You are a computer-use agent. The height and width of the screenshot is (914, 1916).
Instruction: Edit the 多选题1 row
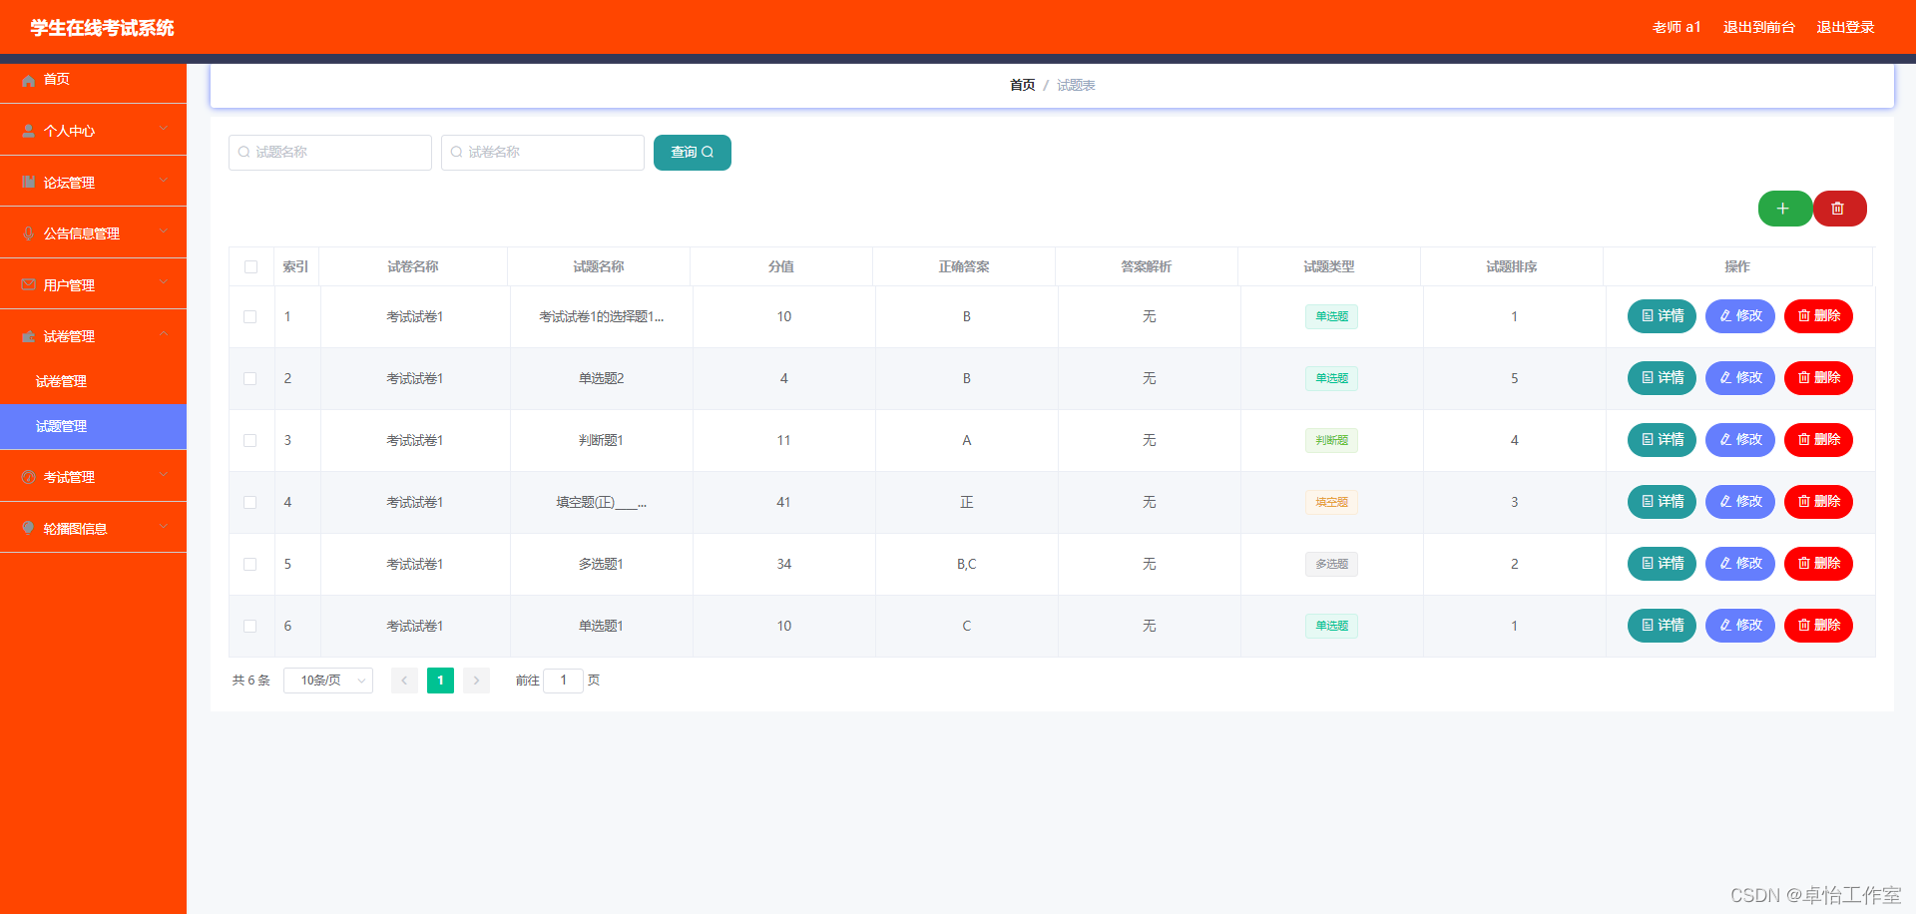tap(1740, 564)
